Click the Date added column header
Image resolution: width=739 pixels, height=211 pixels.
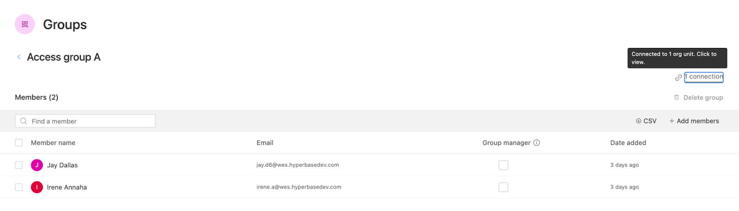click(x=628, y=143)
